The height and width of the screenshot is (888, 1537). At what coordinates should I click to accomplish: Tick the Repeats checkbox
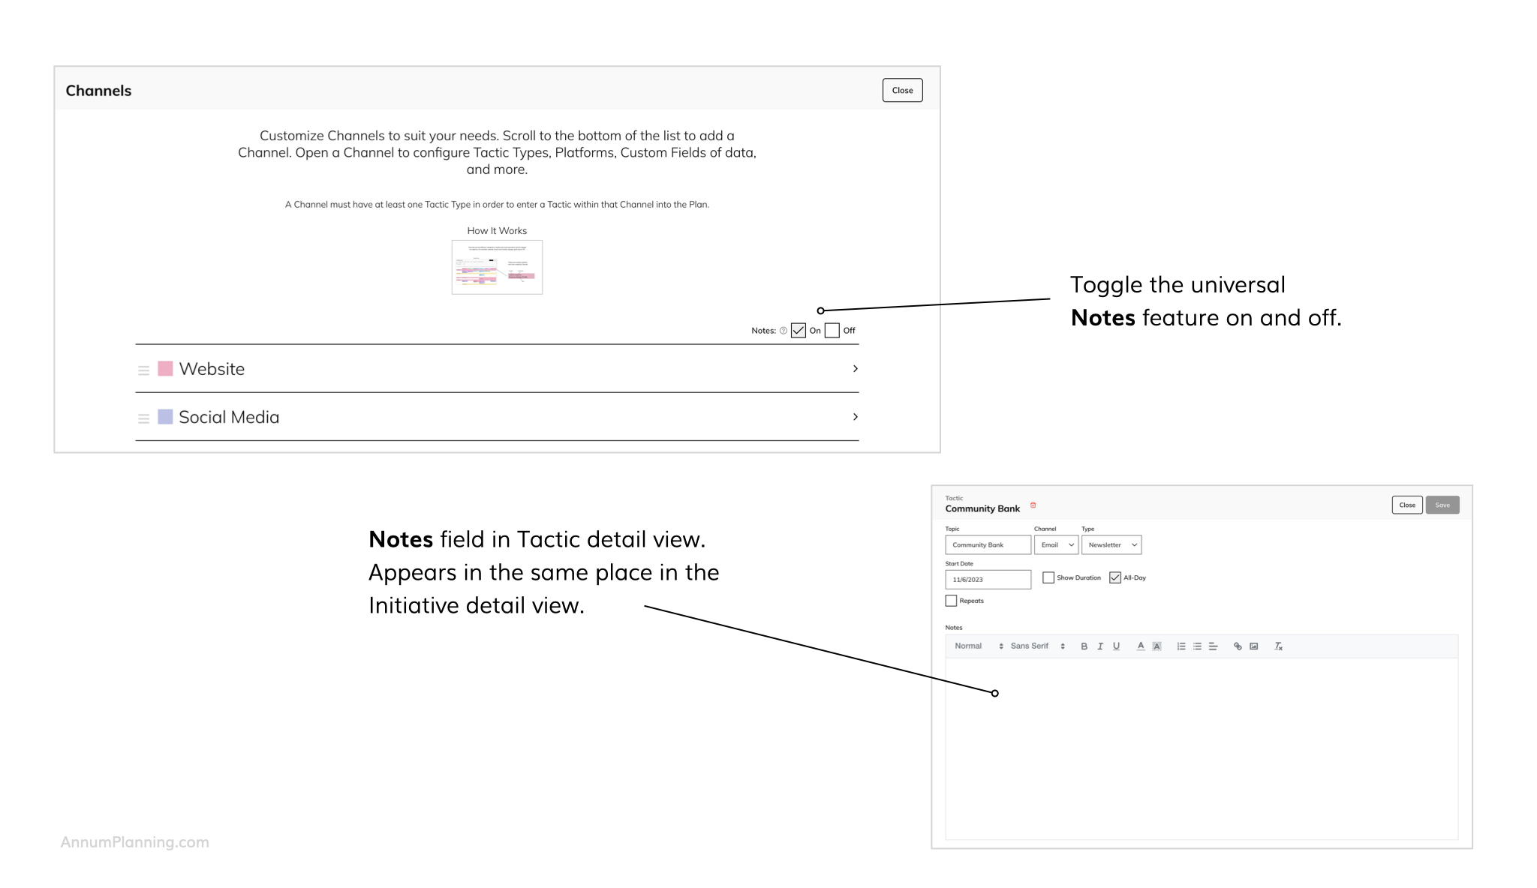[951, 601]
